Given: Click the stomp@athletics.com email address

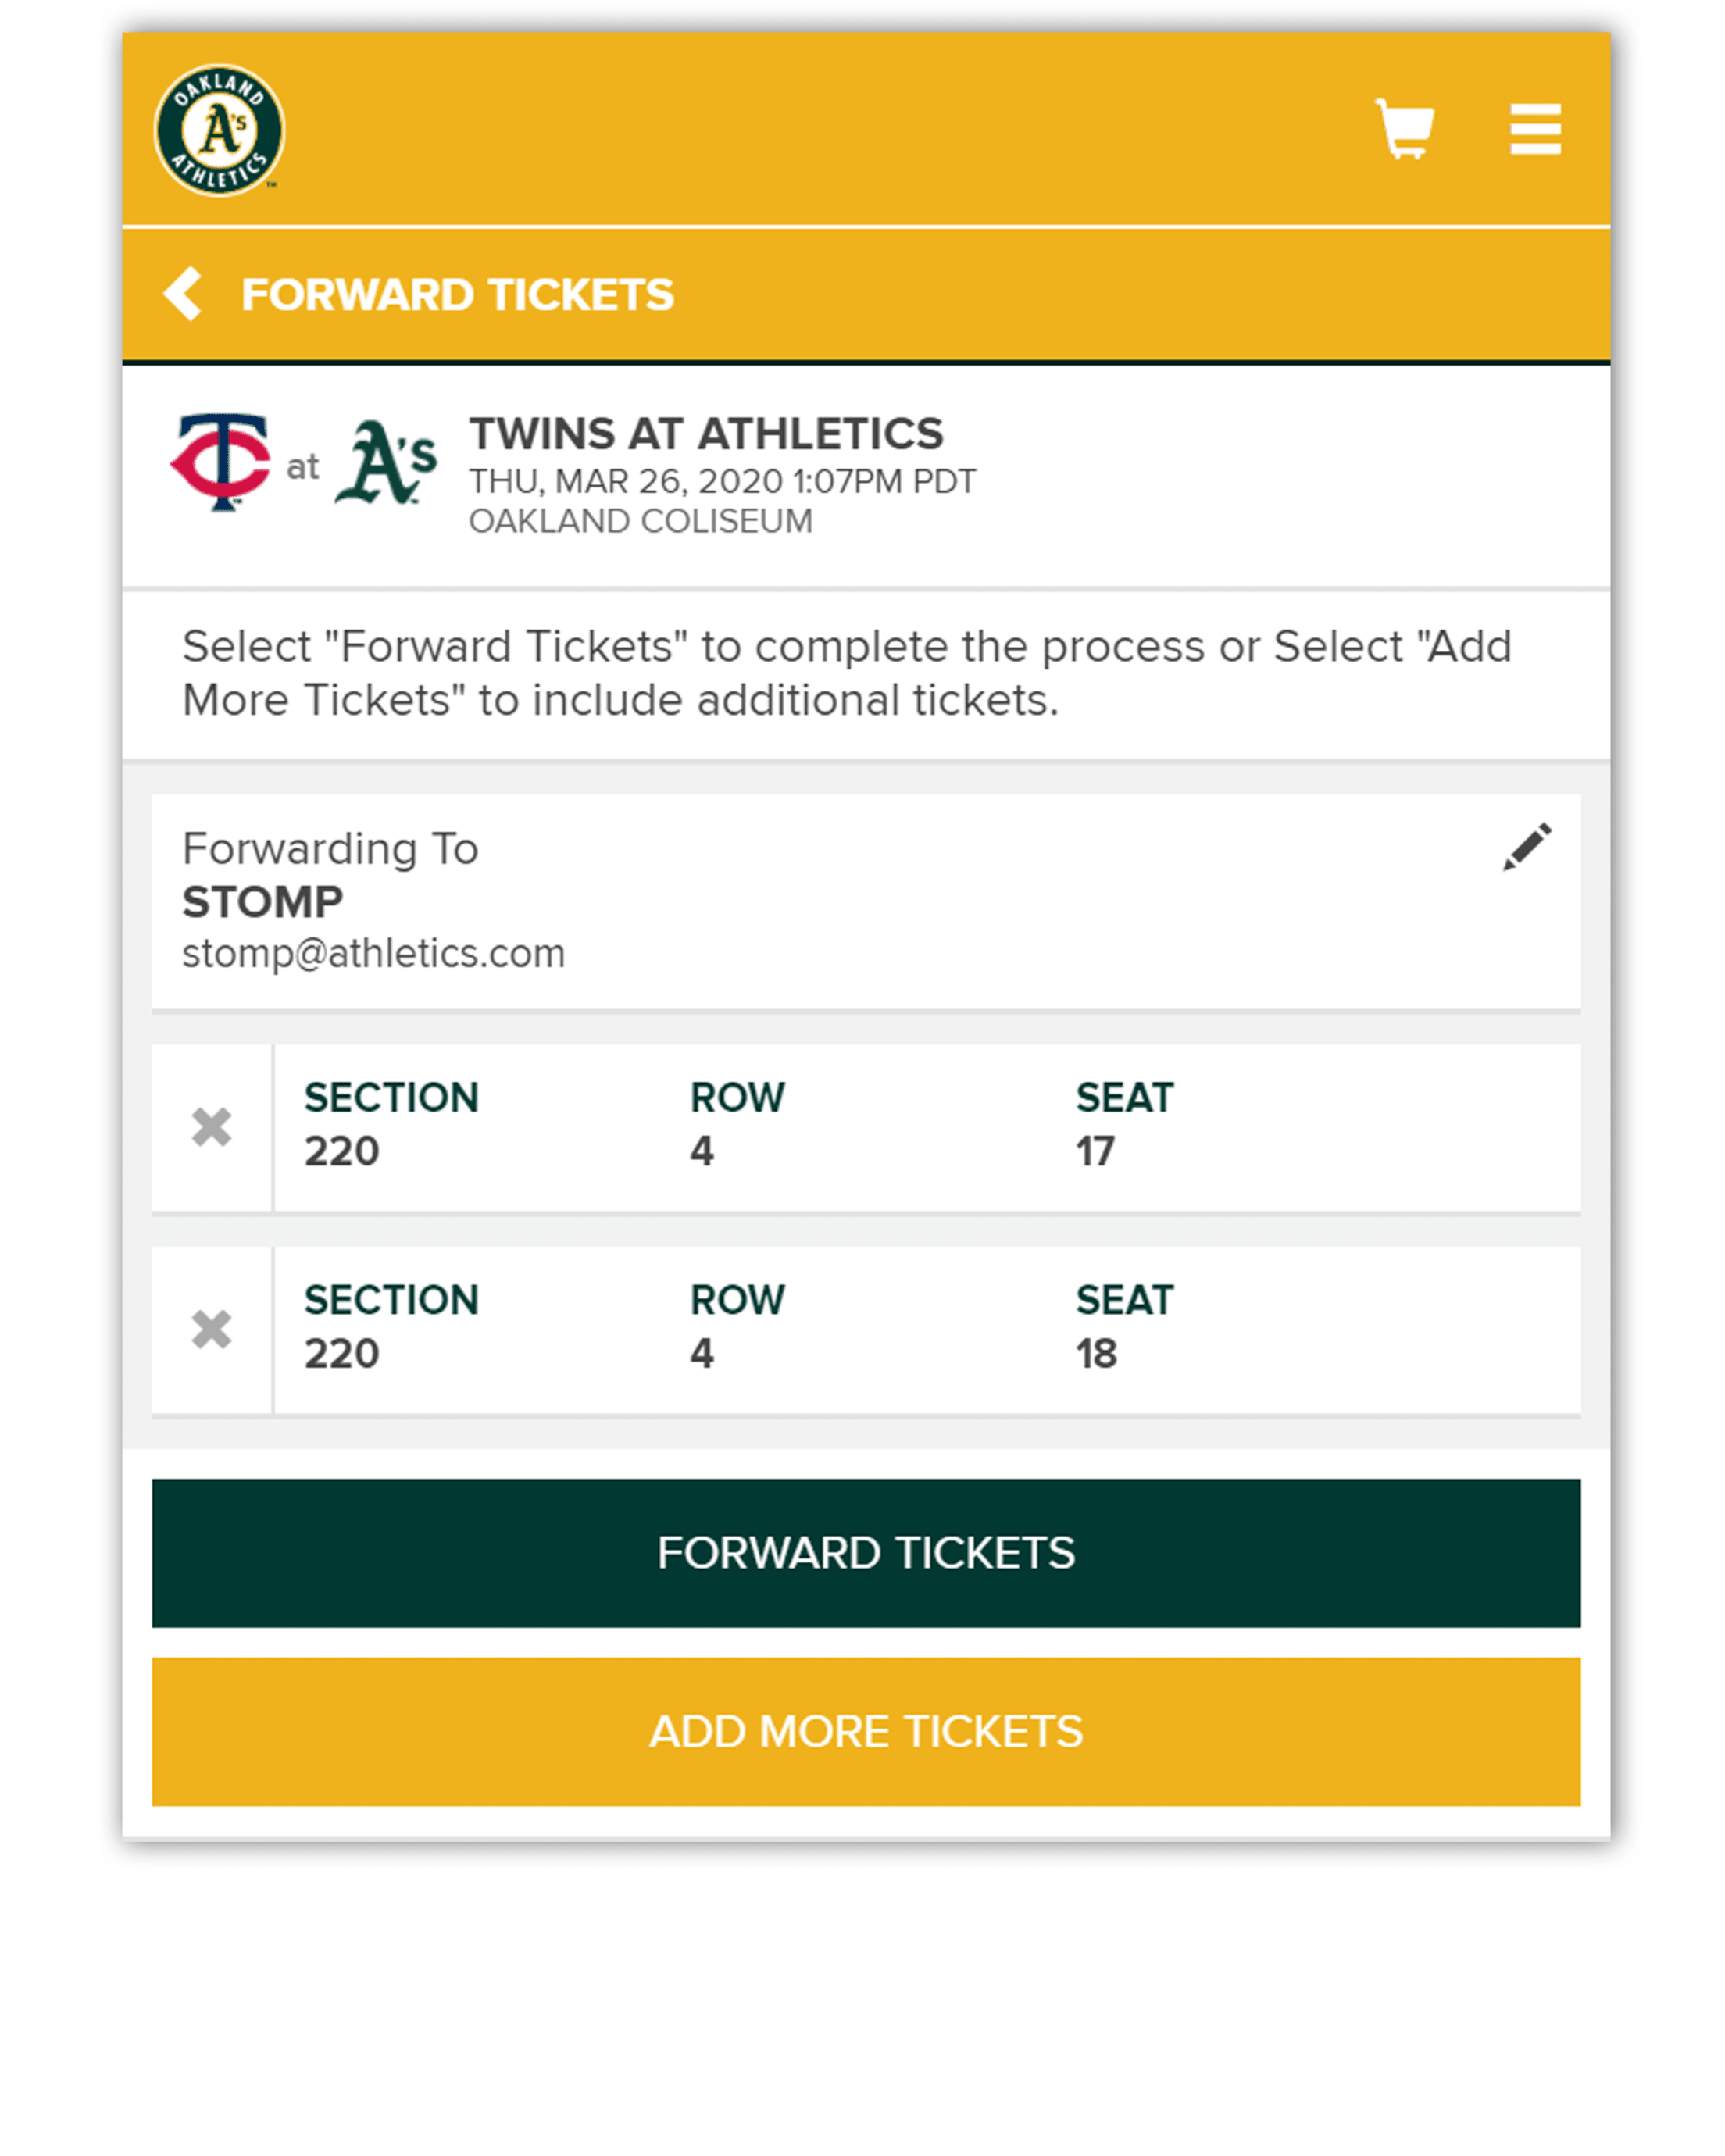Looking at the screenshot, I should (x=373, y=953).
